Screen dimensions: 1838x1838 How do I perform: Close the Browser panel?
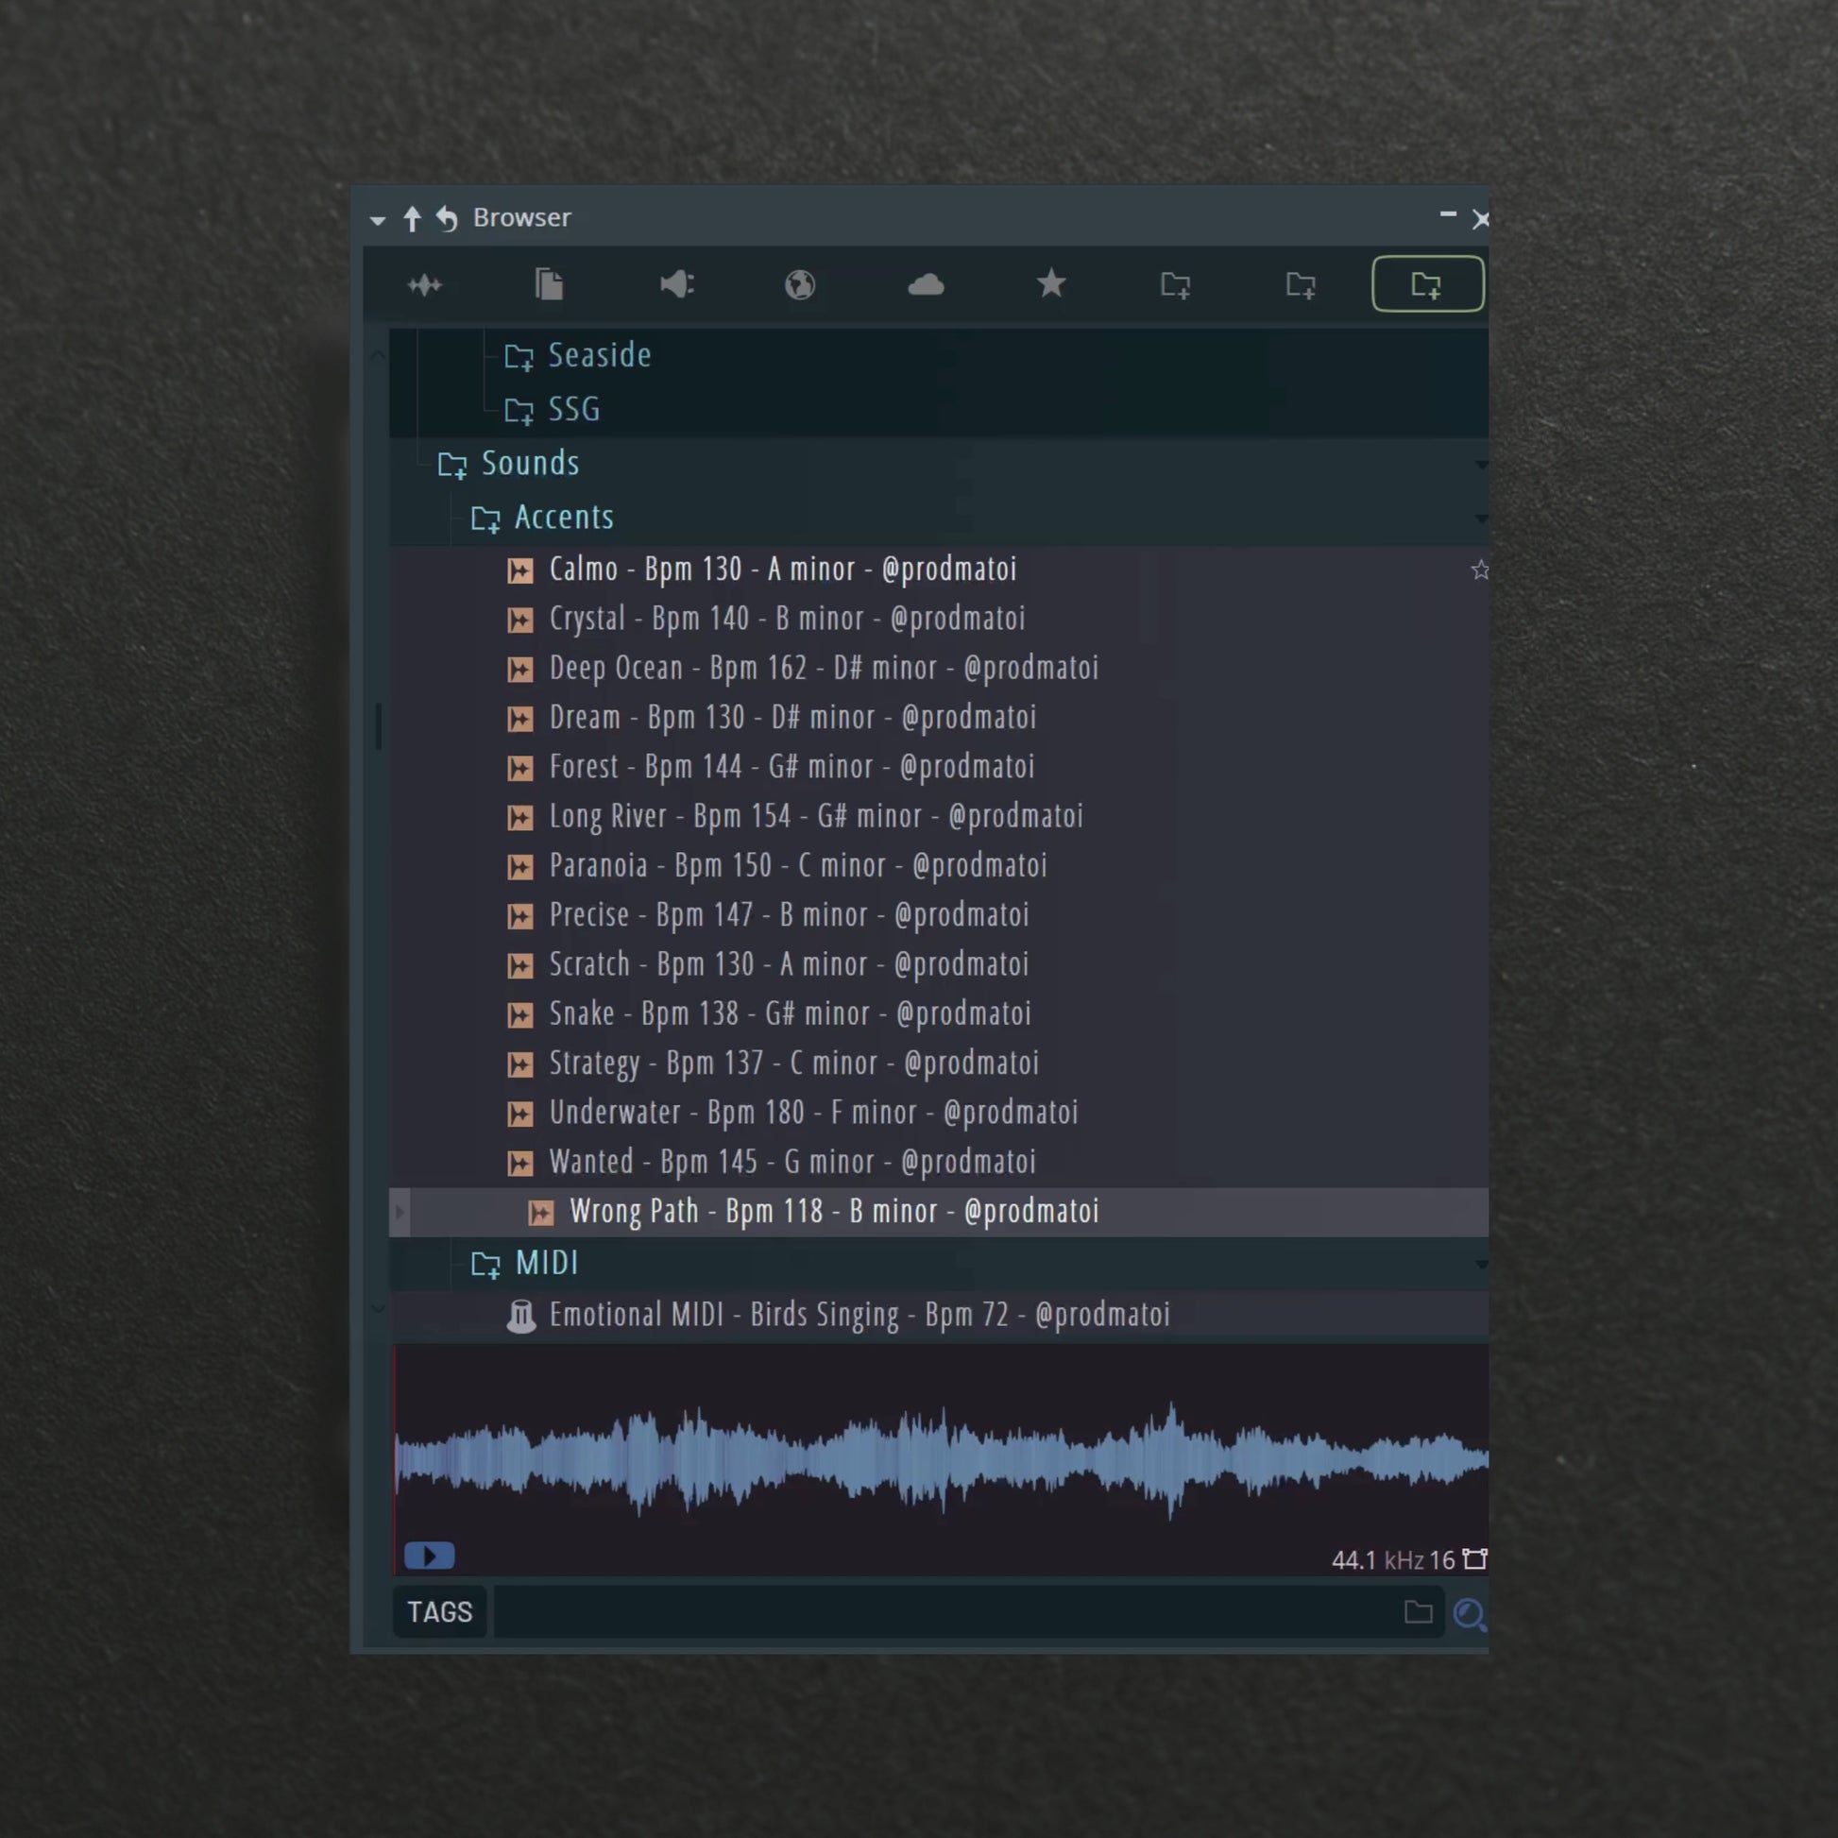pyautogui.click(x=1480, y=220)
